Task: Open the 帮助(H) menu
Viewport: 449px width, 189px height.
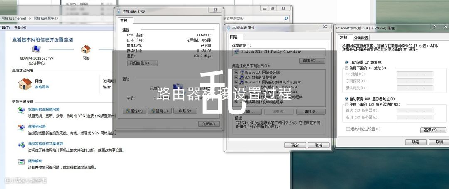Action: (20, 28)
